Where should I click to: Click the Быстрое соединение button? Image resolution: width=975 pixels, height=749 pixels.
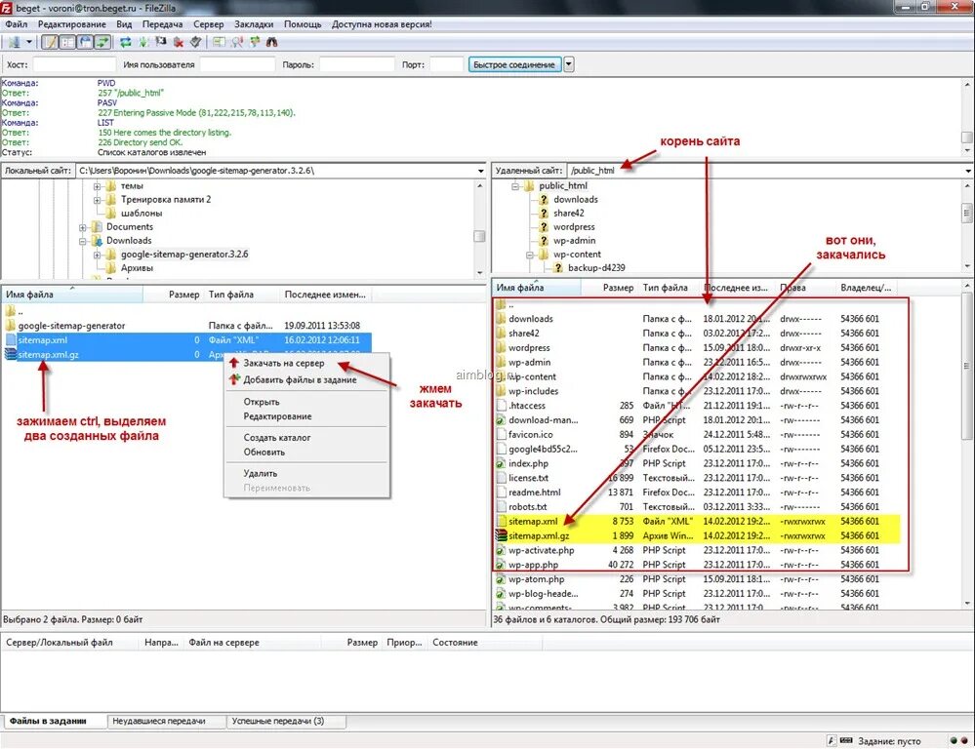tap(514, 64)
